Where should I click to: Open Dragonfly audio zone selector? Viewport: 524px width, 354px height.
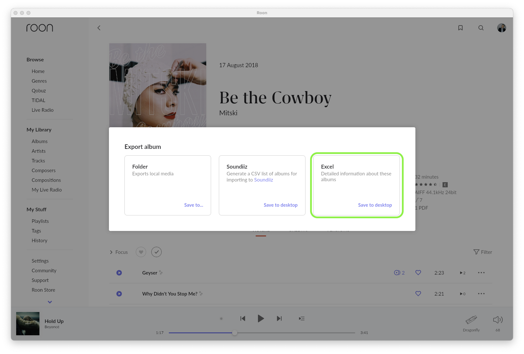[471, 323]
